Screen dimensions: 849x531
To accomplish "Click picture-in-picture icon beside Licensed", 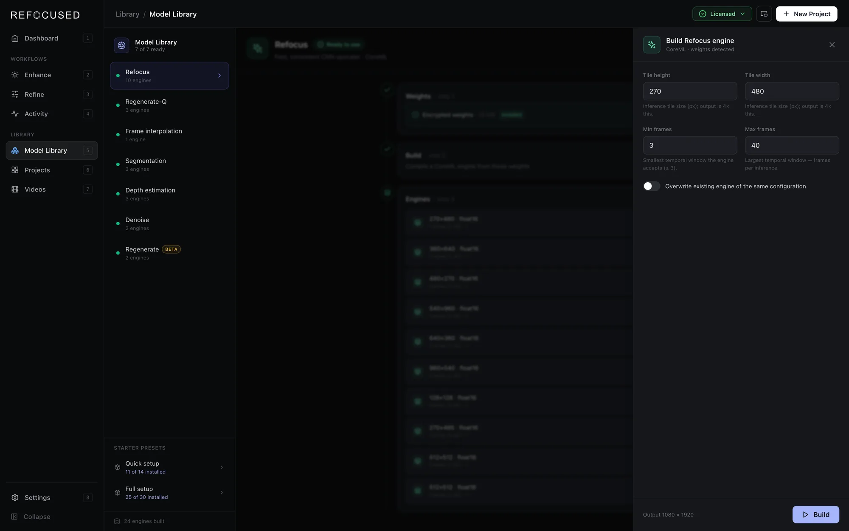I will click(764, 14).
